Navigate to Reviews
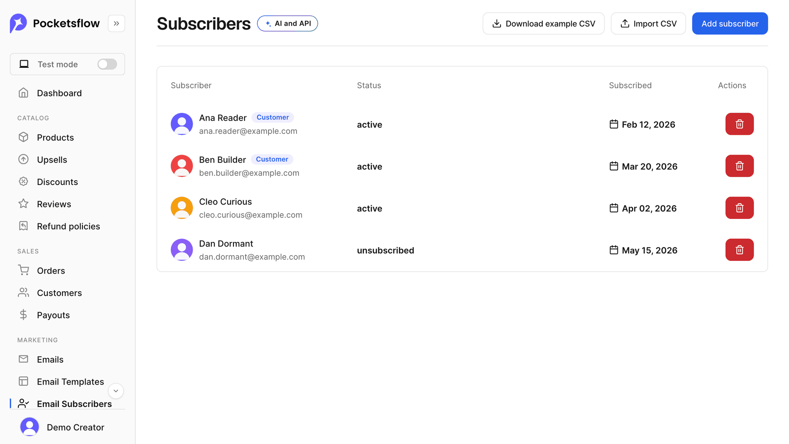 [54, 204]
